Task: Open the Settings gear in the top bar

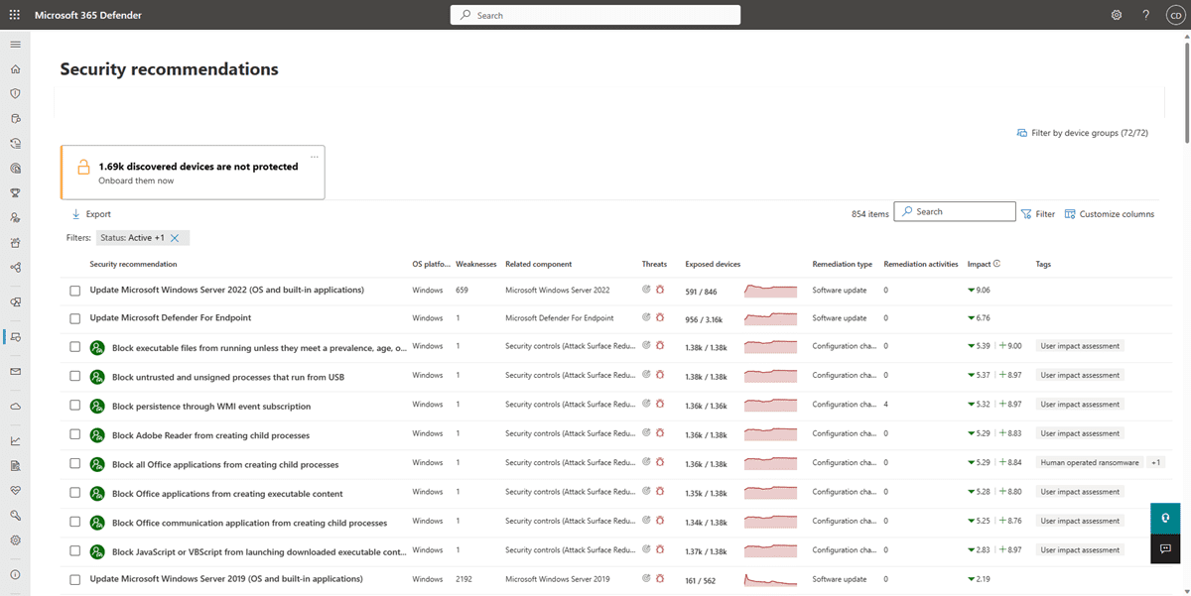Action: tap(1116, 15)
